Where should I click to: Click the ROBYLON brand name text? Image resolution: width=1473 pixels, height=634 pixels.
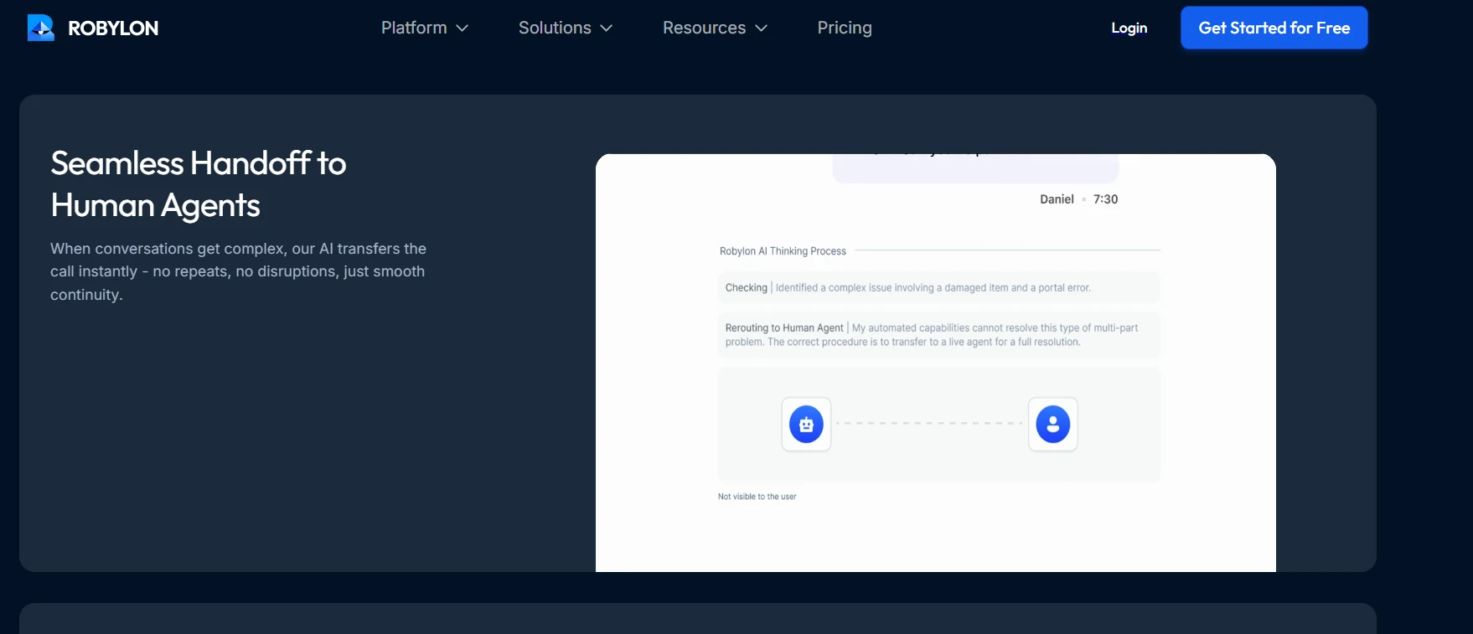tap(113, 28)
